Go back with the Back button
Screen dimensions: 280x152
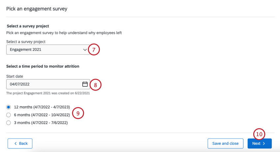click(x=20, y=143)
